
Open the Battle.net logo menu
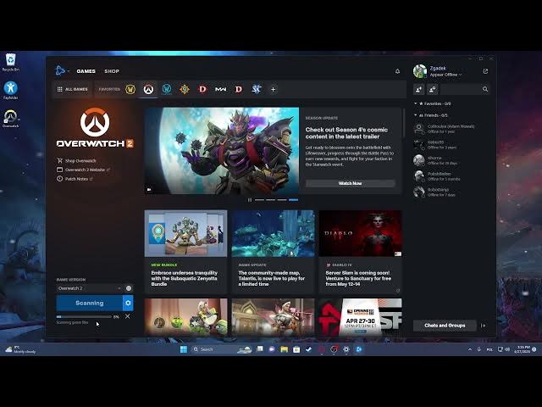62,70
